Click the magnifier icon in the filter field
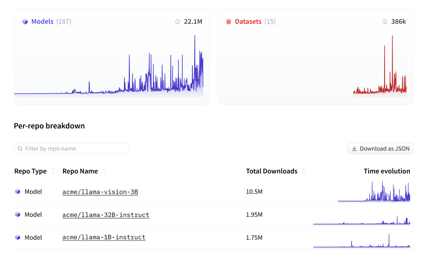This screenshot has width=429, height=260. pos(19,148)
